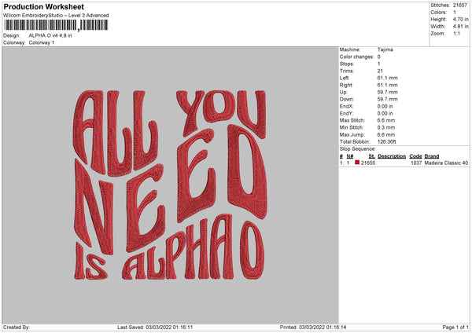The image size is (472, 333).
Task: Click the EndY value 0.00 in
Action: click(x=385, y=114)
